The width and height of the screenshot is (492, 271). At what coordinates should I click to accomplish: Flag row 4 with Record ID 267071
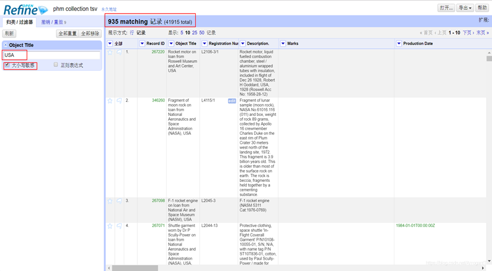[119, 226]
